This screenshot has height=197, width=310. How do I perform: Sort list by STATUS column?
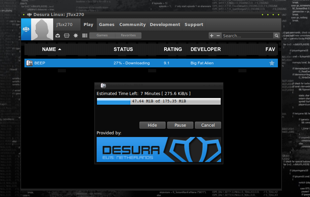tap(123, 49)
